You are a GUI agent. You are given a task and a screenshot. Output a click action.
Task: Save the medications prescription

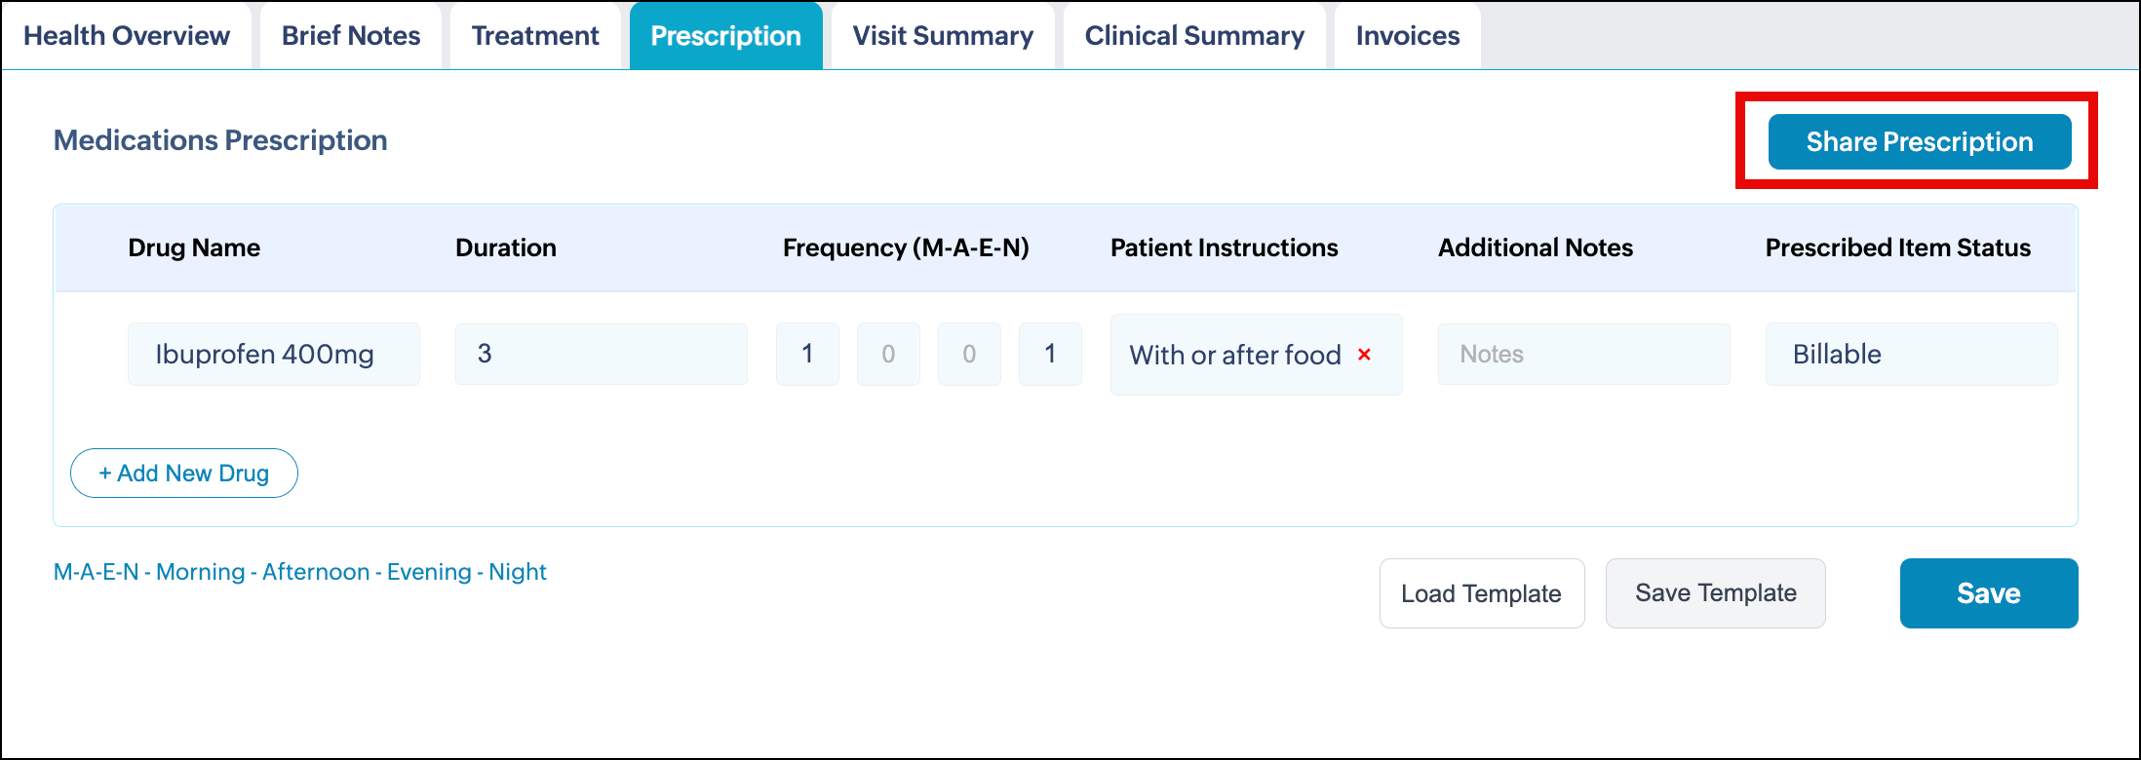tap(1988, 593)
